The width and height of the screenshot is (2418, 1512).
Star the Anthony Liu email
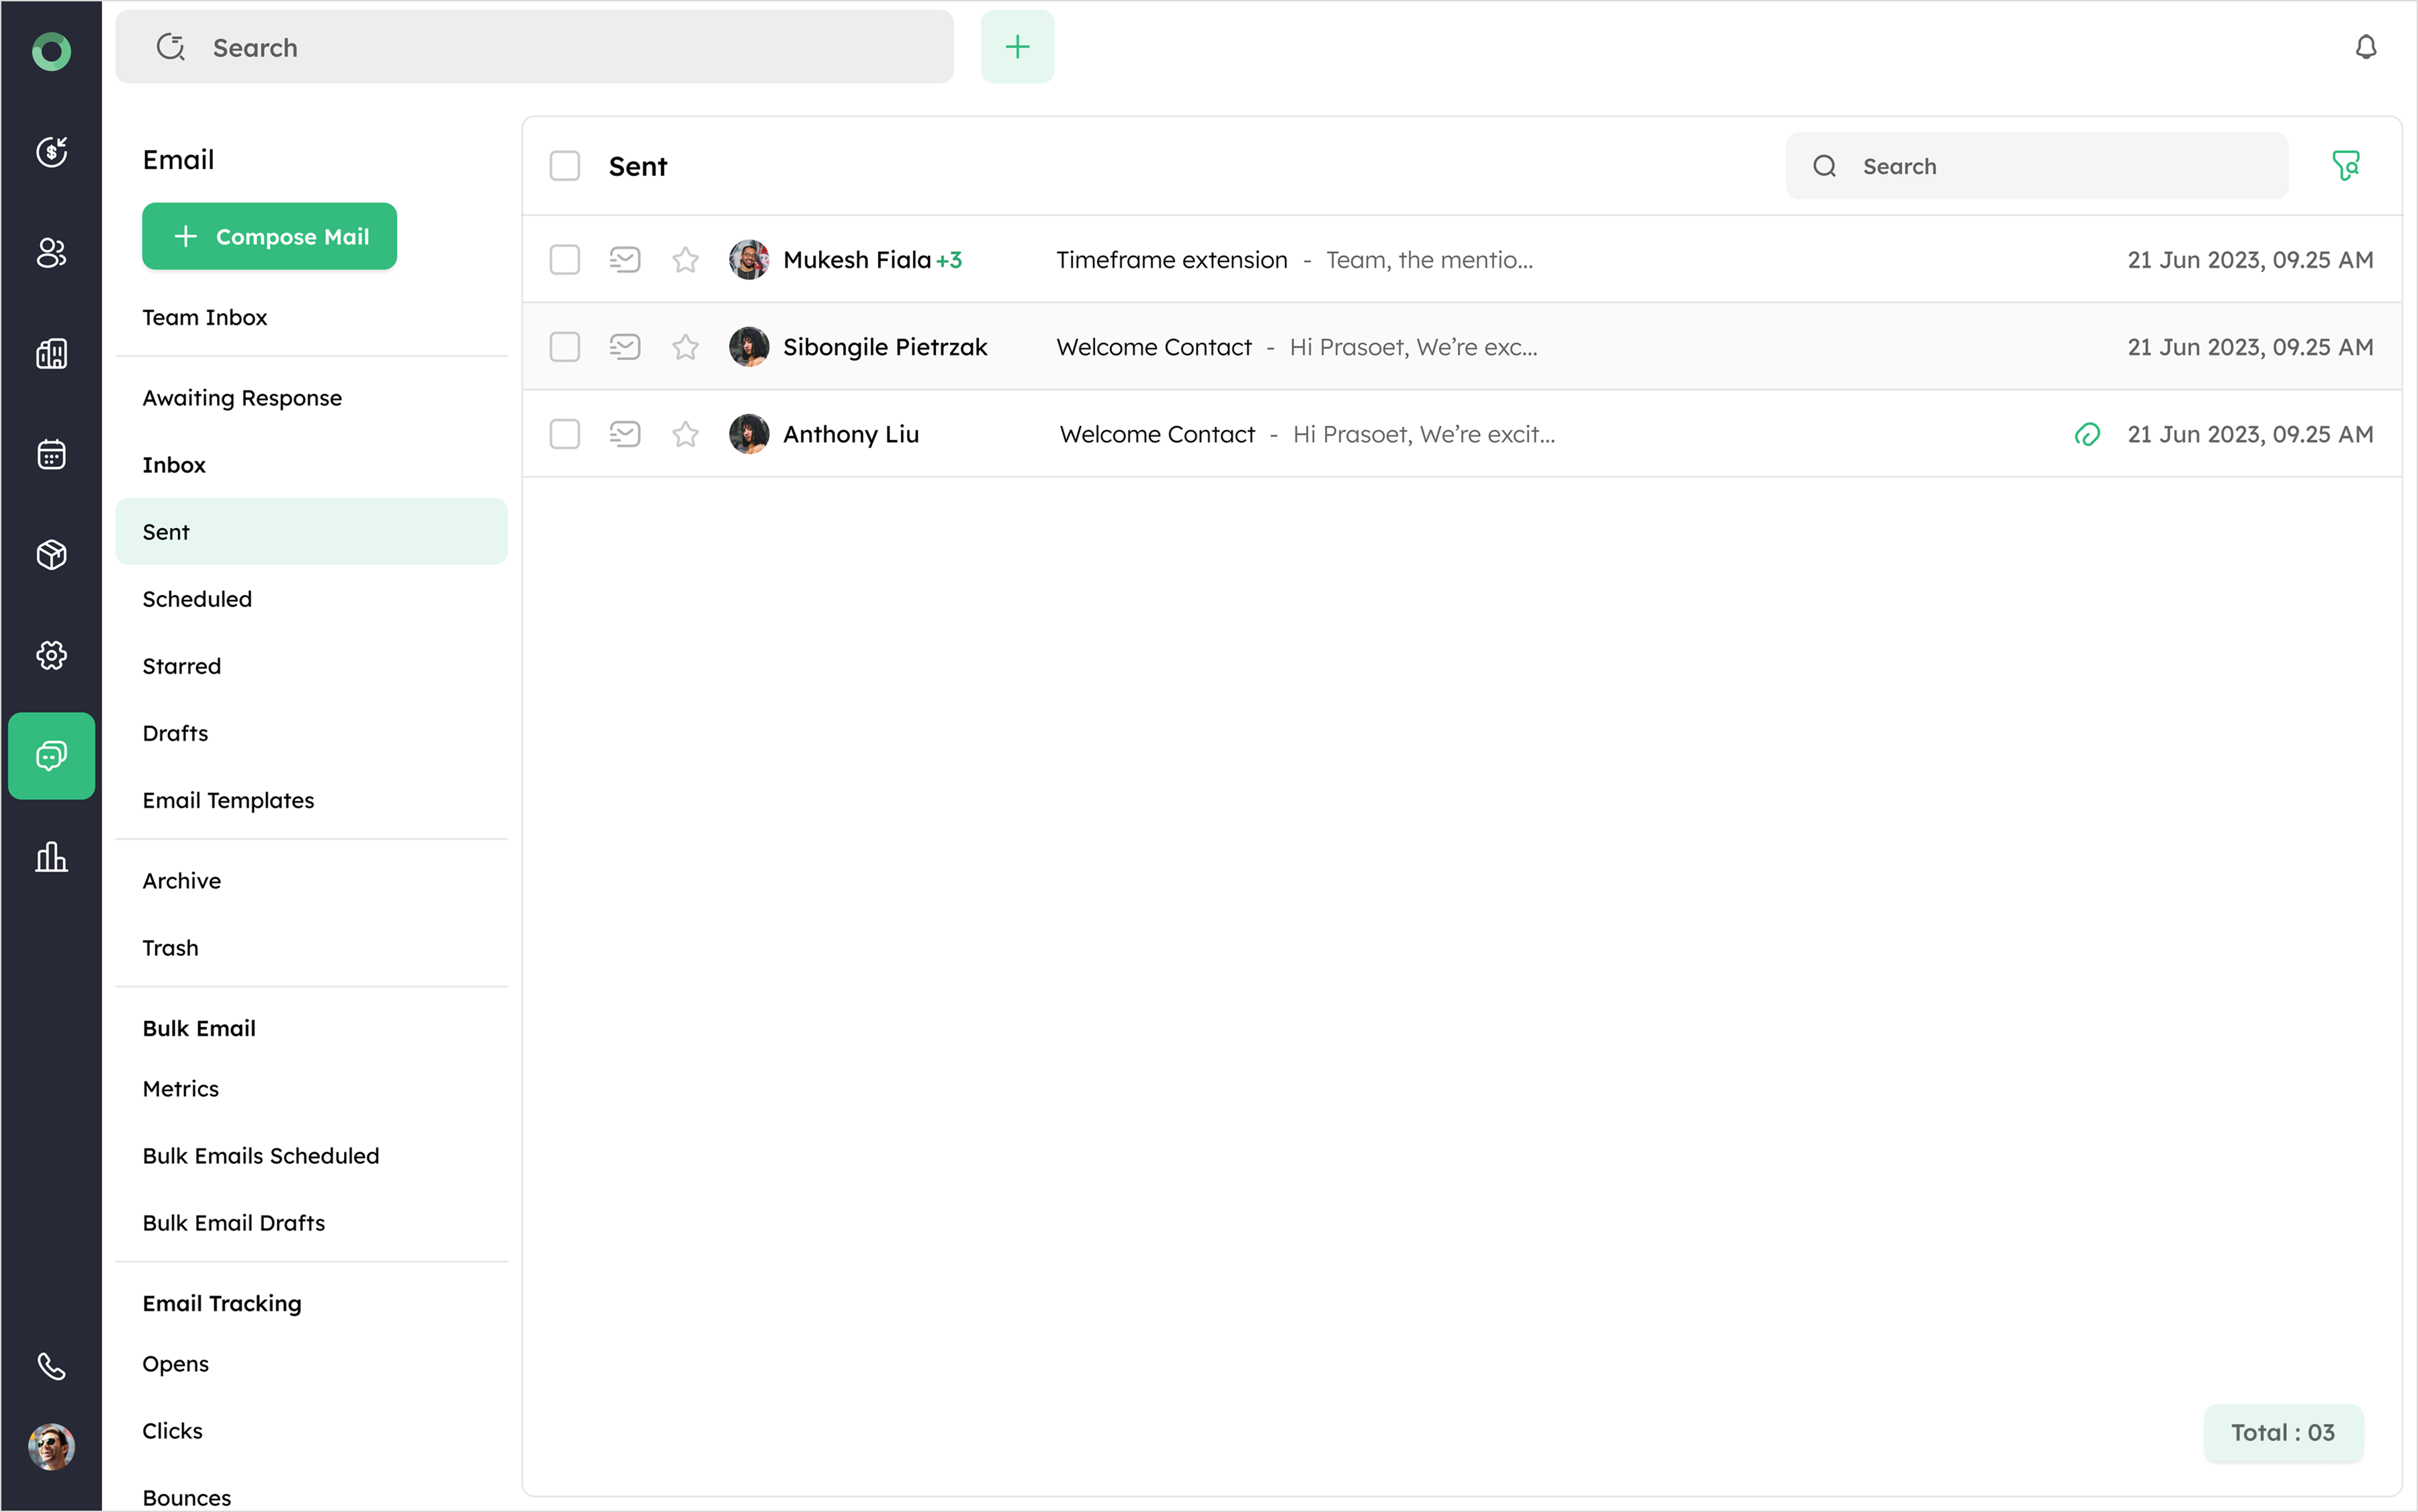coord(685,434)
